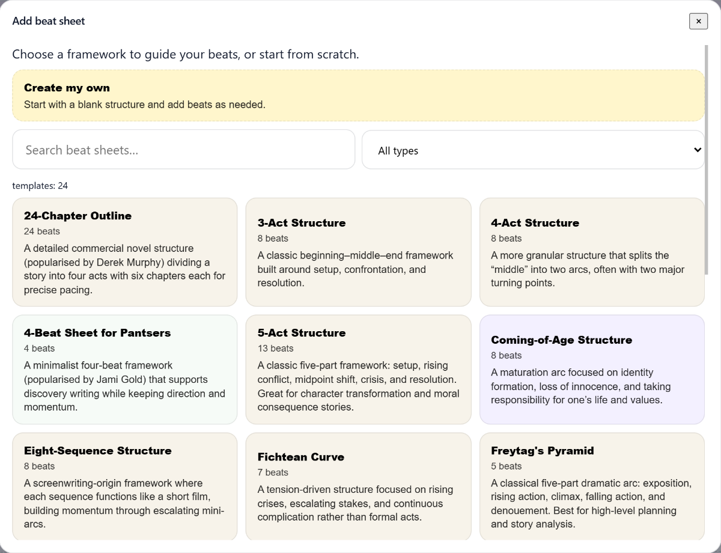This screenshot has width=721, height=553.
Task: Click the Fichtean Curve description text
Action: click(x=354, y=504)
